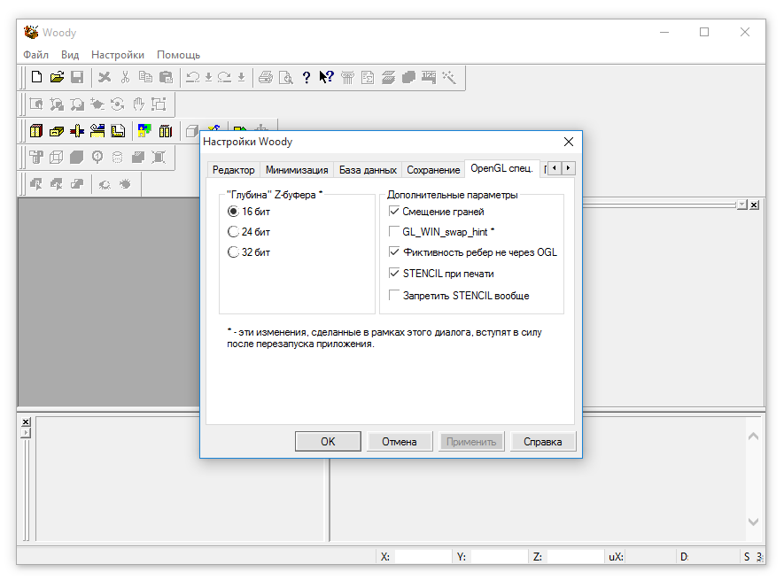784x580 pixels.
Task: Click the dotted cylinder icon
Action: coord(118,158)
